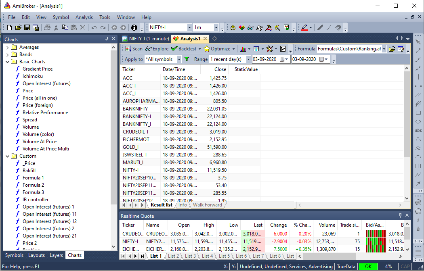Select the vertical line drawing tool
This screenshot has width=424, height=271.
418,77
